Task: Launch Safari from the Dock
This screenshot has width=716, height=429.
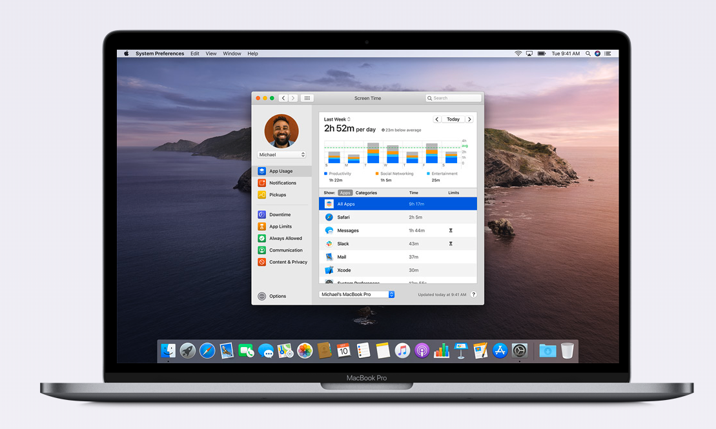Action: [x=207, y=351]
